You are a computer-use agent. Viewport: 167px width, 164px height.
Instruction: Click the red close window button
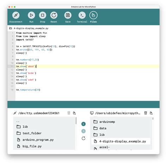tap(10, 7)
